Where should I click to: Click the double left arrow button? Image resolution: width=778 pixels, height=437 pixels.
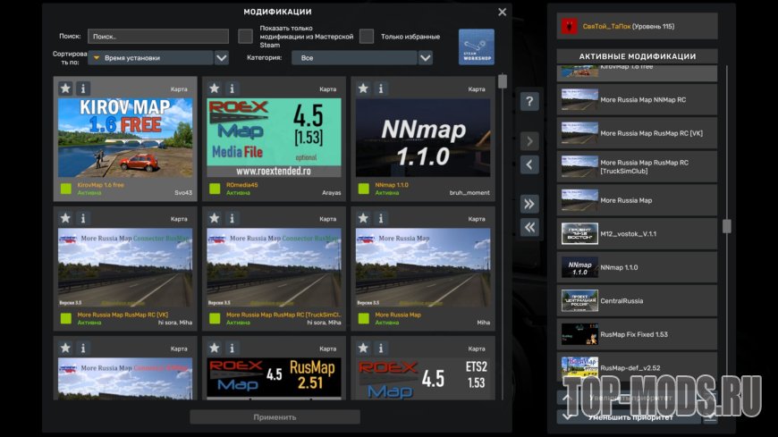pyautogui.click(x=529, y=227)
